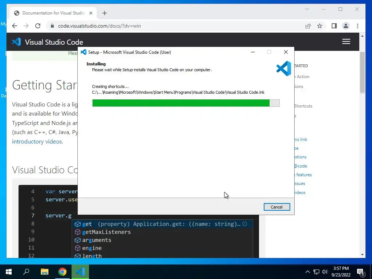Open the hamburger menu on VS Code site
Image resolution: width=372 pixels, height=279 pixels.
tap(346, 41)
